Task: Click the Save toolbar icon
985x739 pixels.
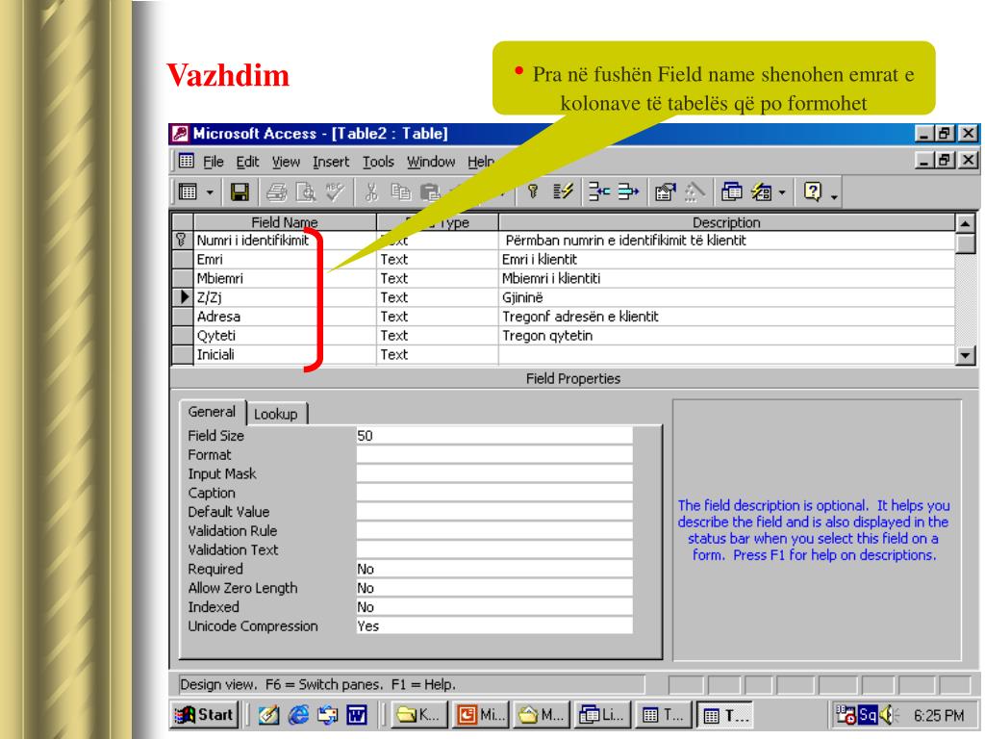Action: (240, 191)
